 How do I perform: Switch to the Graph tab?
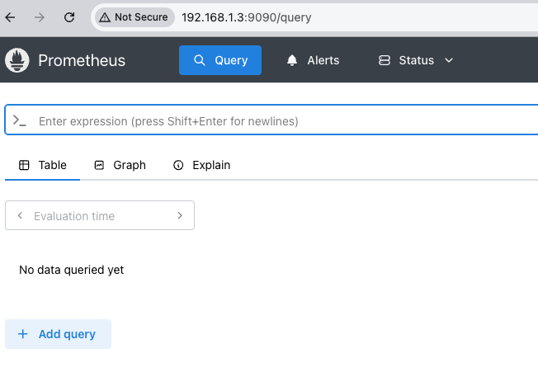120,165
